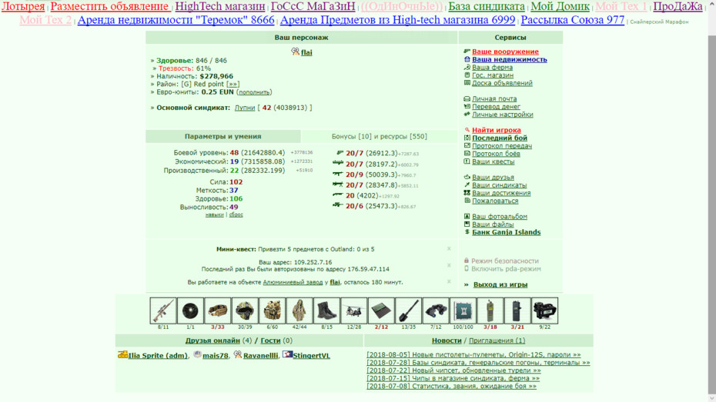Open friend mais78's profile
This screenshot has height=402, width=716.
pos(215,356)
